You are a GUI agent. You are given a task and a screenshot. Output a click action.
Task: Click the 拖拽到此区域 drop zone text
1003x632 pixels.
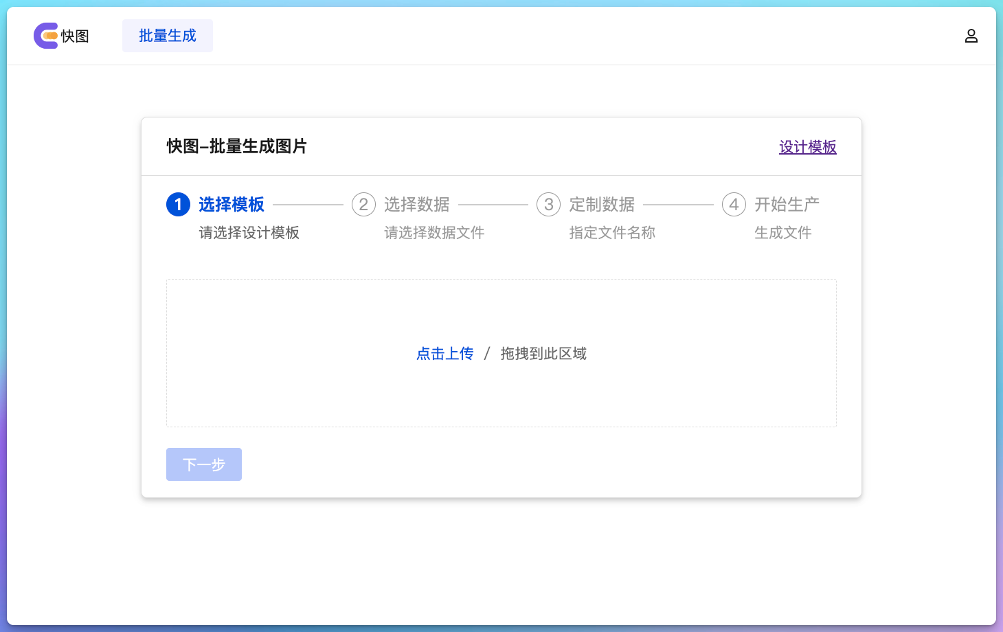point(543,354)
